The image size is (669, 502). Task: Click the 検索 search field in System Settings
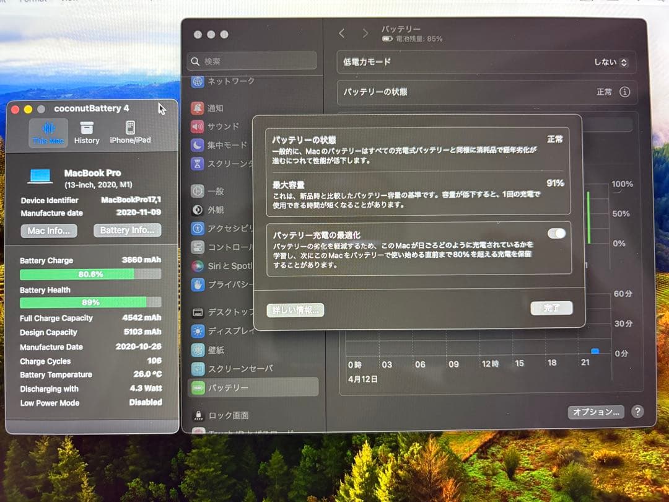pyautogui.click(x=251, y=60)
